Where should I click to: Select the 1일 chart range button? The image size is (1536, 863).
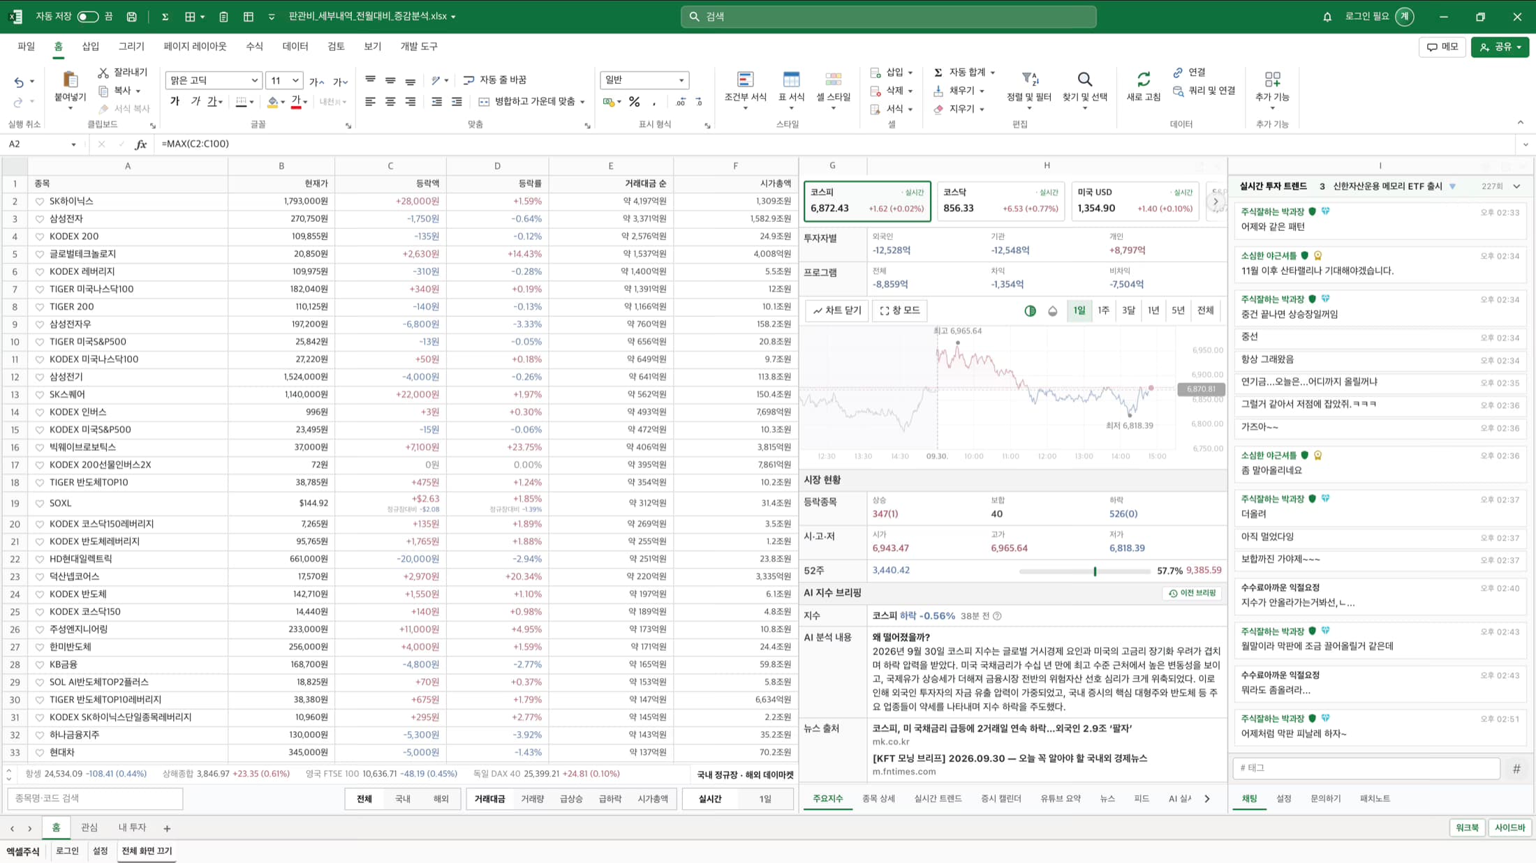point(1079,310)
